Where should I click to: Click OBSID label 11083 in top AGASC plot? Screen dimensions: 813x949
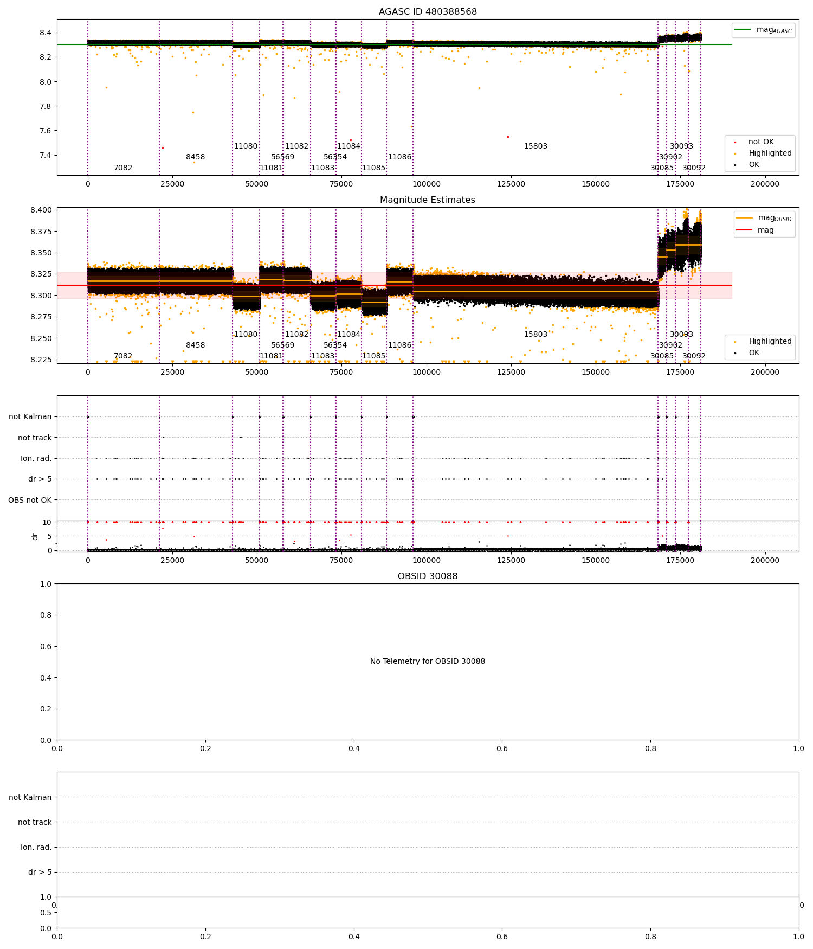coord(323,168)
